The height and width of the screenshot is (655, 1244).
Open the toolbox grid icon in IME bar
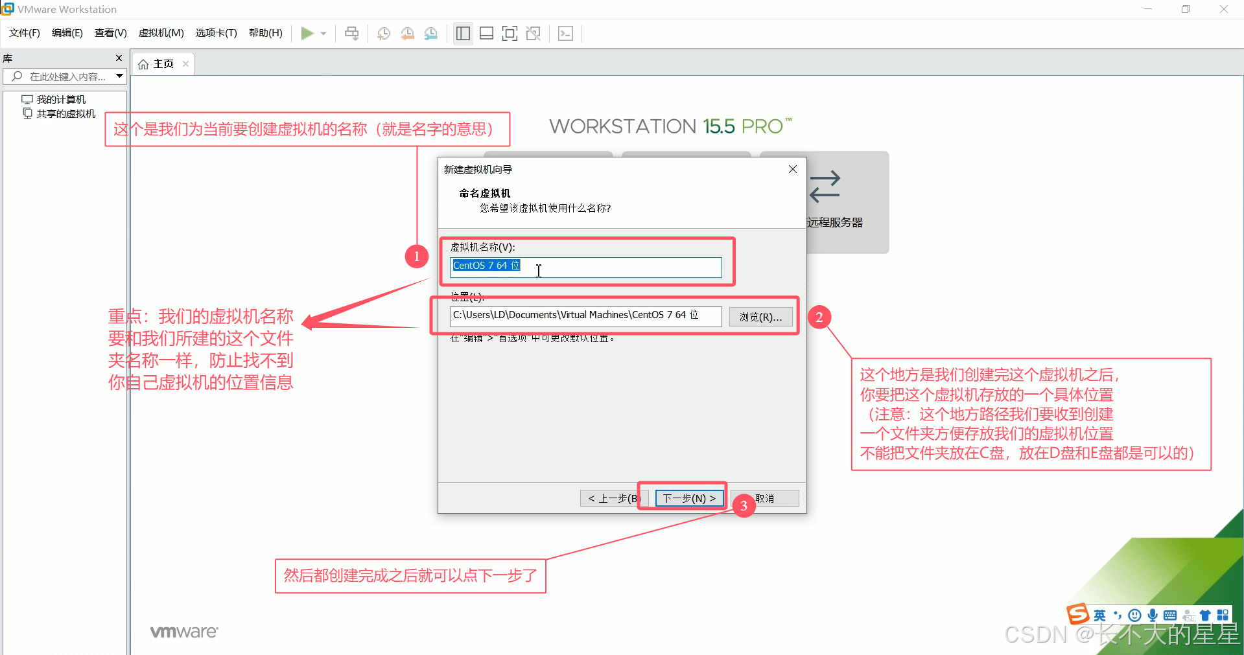coord(1223,615)
